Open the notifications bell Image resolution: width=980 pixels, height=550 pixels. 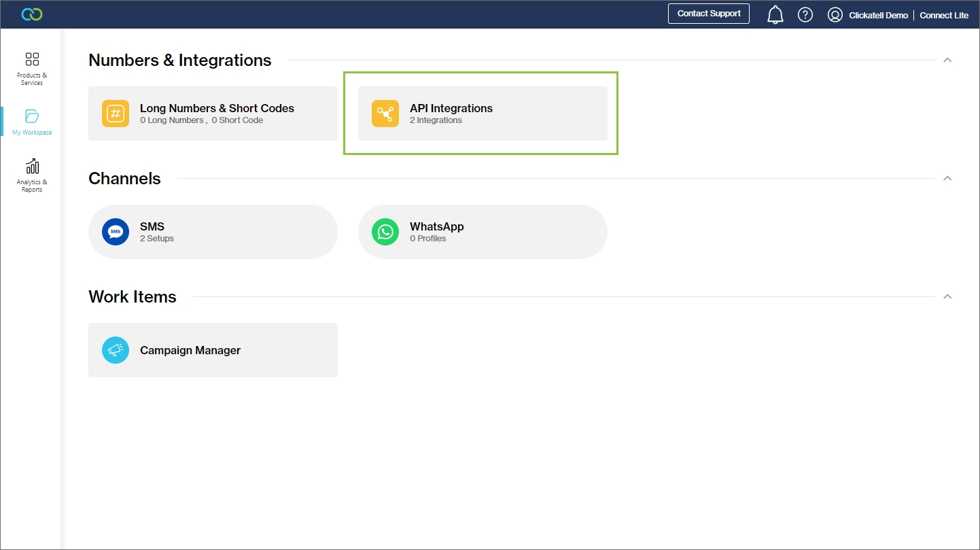coord(775,15)
